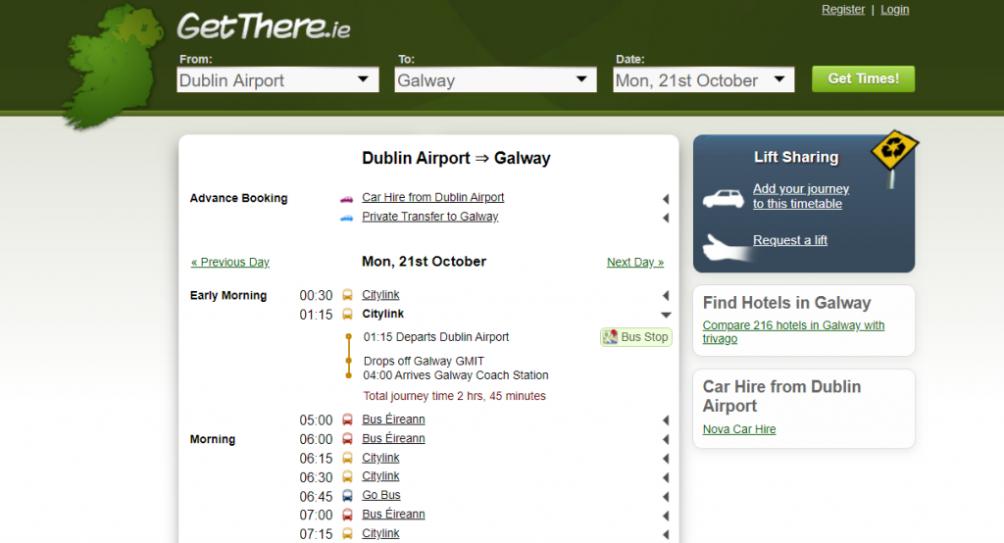Click the Total journey time text

point(455,396)
